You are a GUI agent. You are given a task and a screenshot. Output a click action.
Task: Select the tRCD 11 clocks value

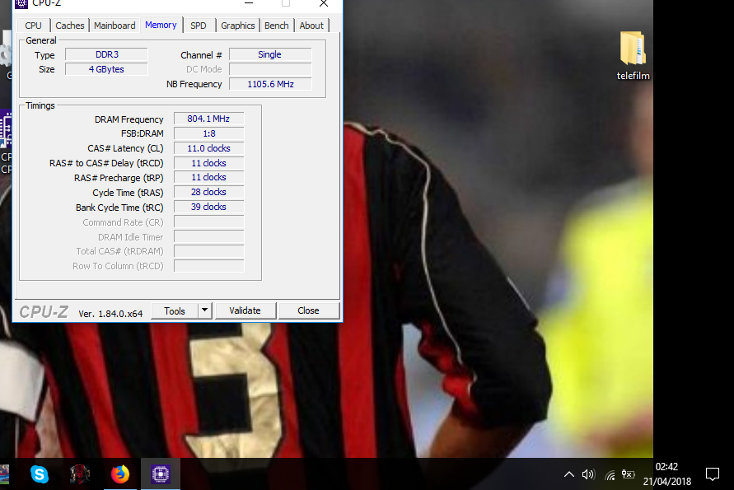click(x=208, y=163)
